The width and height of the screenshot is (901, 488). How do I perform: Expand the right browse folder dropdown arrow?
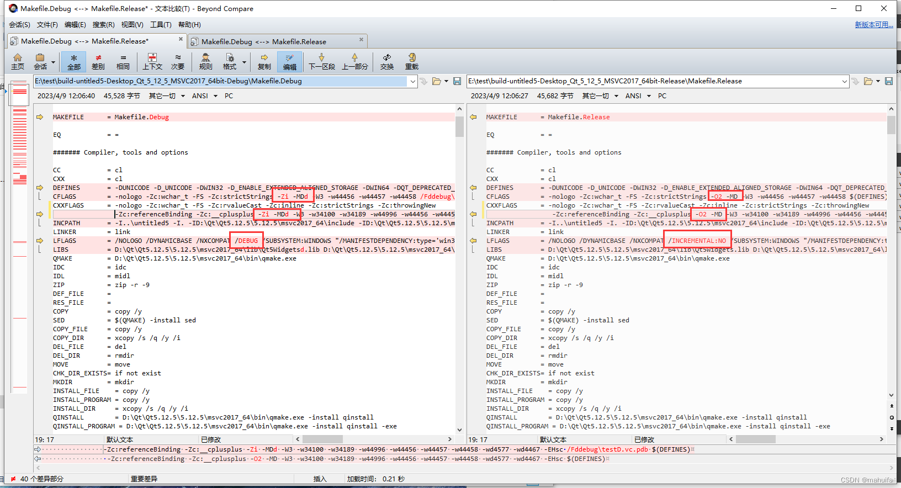point(878,81)
